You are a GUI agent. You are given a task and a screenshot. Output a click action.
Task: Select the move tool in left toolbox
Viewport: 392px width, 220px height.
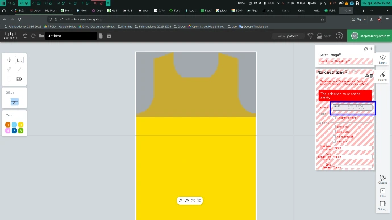tap(9, 60)
